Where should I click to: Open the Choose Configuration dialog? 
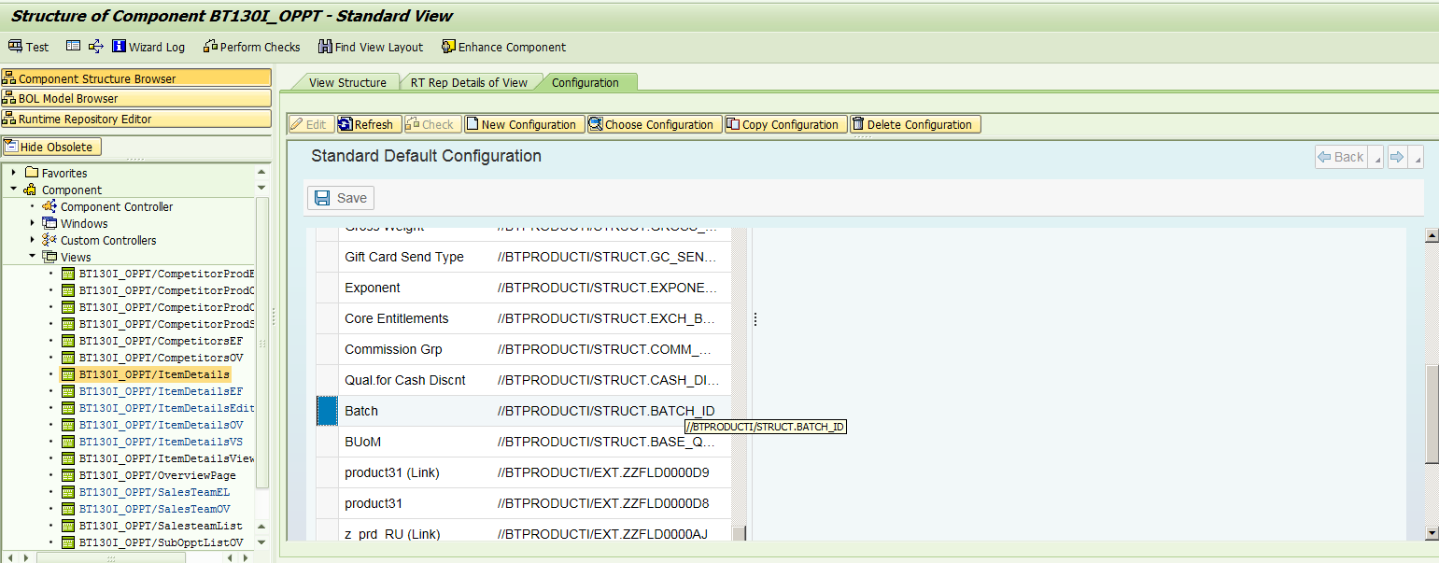[654, 123]
